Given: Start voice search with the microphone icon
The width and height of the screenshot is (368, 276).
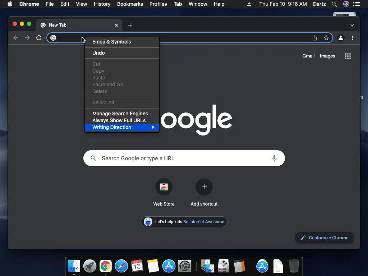Looking at the screenshot, I should (274, 158).
